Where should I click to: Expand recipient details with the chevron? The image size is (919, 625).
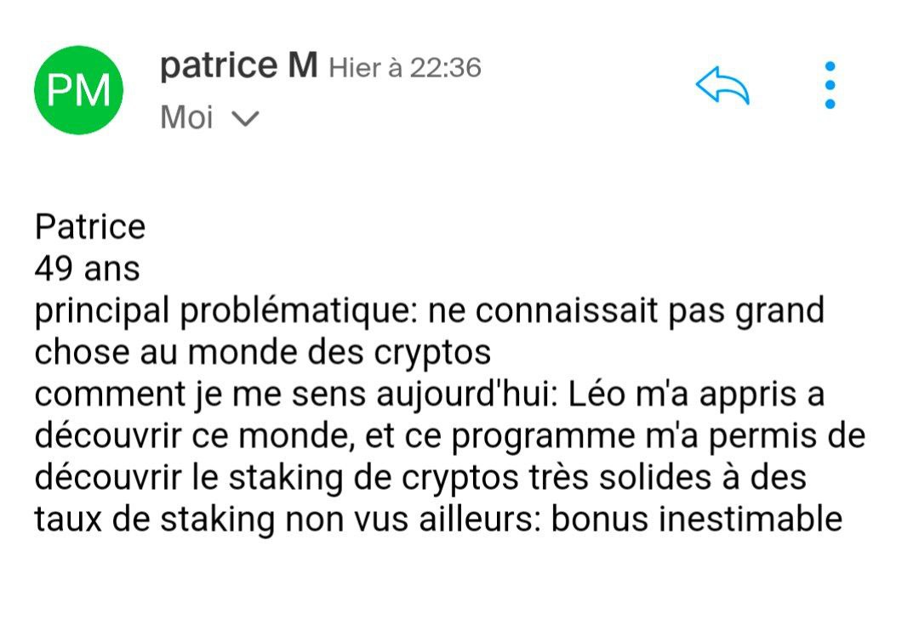pos(244,119)
